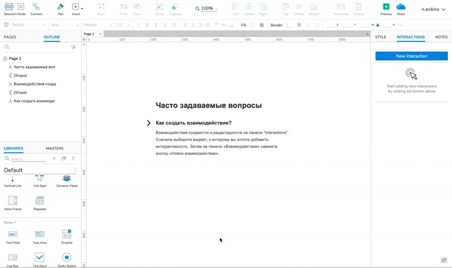This screenshot has width=452, height=268.
Task: Distribute selection Vertically
Action: click(x=359, y=7)
